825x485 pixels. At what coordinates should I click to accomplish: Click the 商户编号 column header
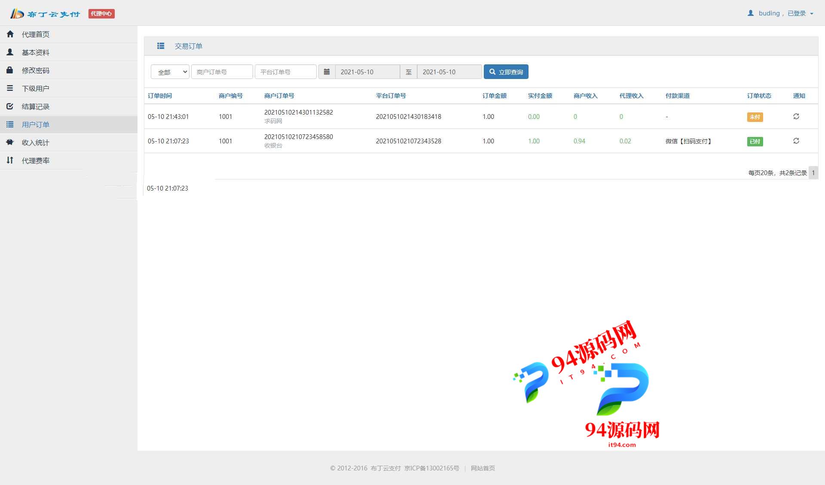tap(231, 96)
